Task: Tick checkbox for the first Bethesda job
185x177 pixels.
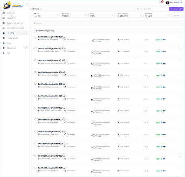Action: point(35,84)
